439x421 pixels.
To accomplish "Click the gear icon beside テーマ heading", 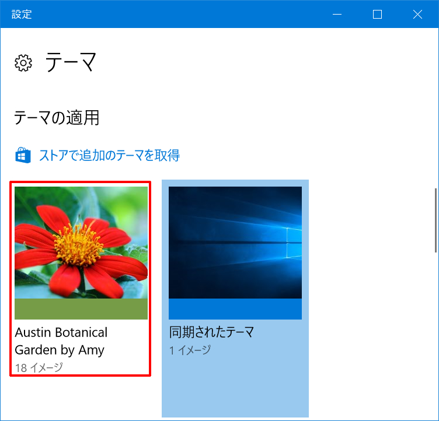I will (x=23, y=63).
